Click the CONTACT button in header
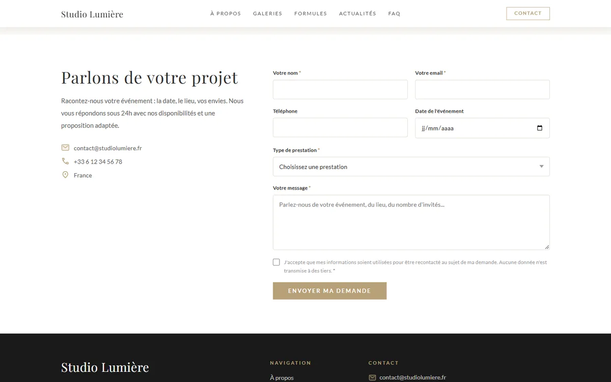Viewport: 611px width, 382px height. pos(528,13)
